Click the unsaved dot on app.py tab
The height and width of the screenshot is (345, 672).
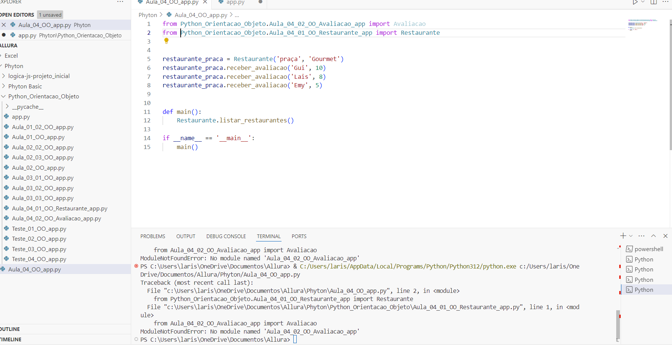pos(260,2)
